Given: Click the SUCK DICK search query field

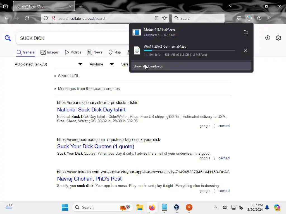Looking at the screenshot, I should point(73,38).
